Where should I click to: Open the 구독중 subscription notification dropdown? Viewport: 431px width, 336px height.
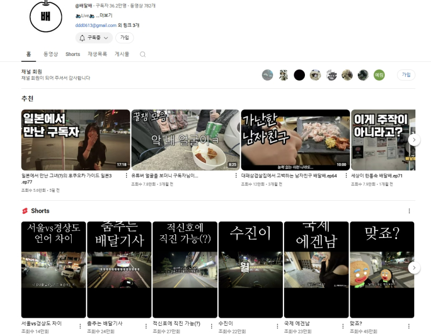94,38
